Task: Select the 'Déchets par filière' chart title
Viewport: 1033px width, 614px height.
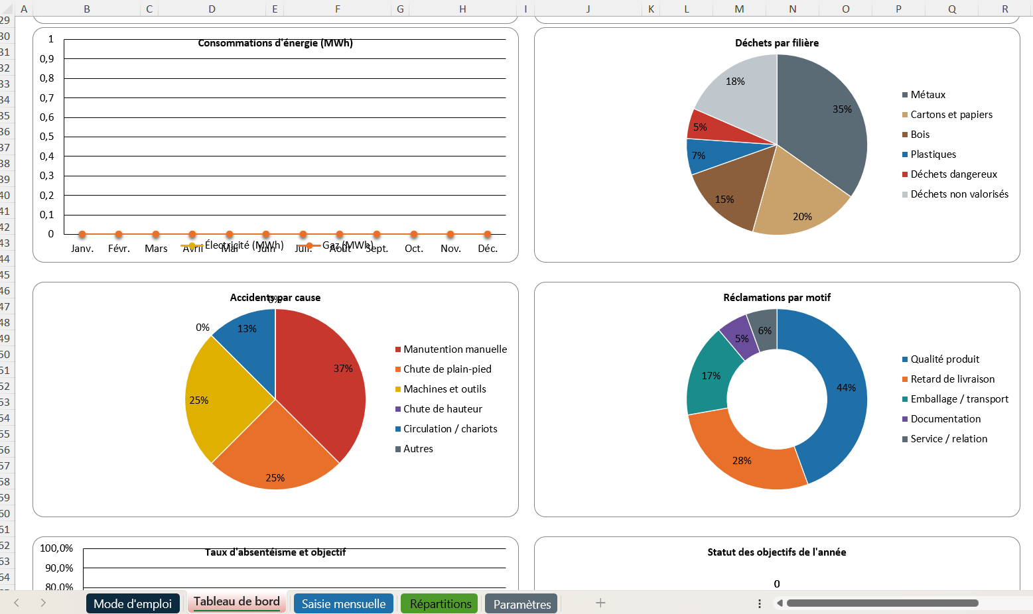Action: [777, 43]
